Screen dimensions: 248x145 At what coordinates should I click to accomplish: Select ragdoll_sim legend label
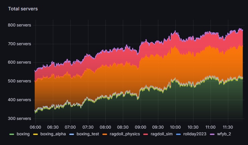tap(162, 134)
